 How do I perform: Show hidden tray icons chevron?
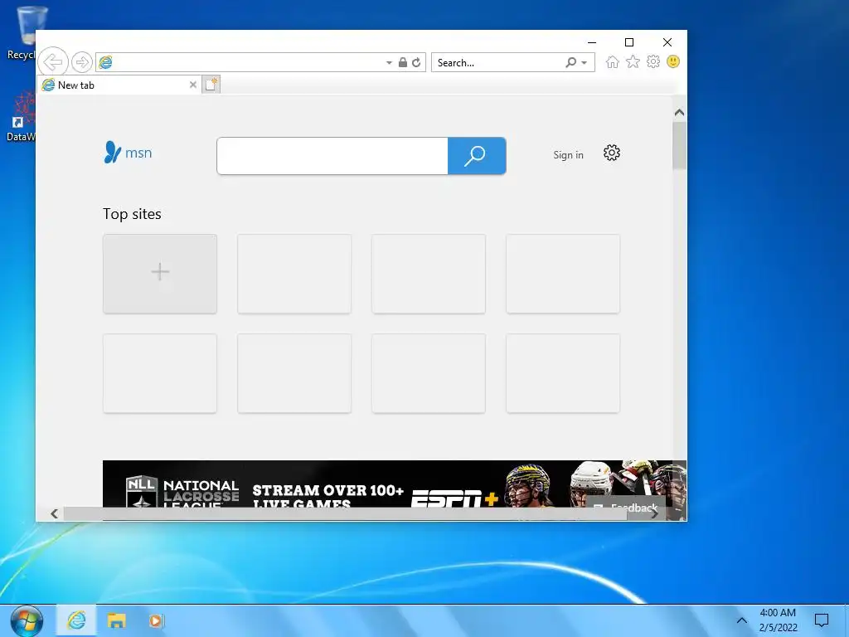click(x=742, y=620)
